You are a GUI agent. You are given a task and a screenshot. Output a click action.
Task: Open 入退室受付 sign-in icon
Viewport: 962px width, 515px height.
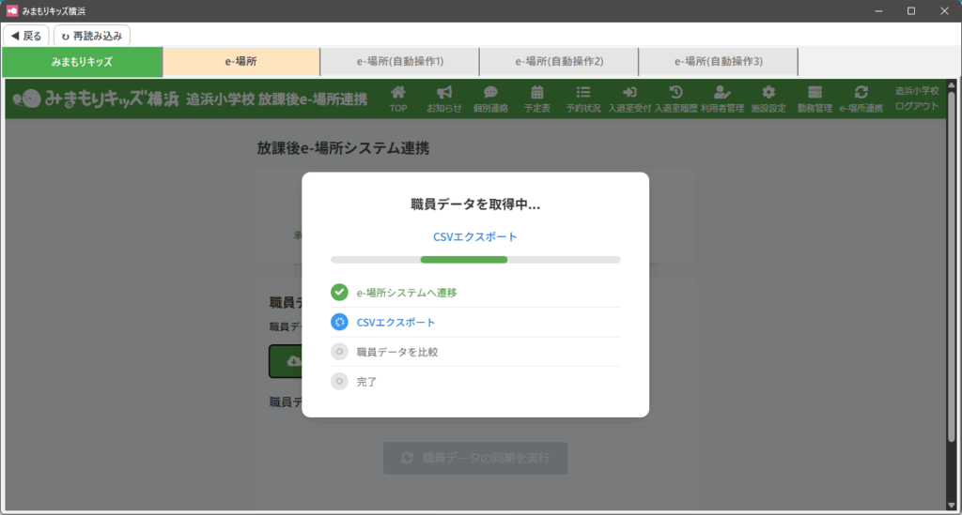(x=629, y=93)
